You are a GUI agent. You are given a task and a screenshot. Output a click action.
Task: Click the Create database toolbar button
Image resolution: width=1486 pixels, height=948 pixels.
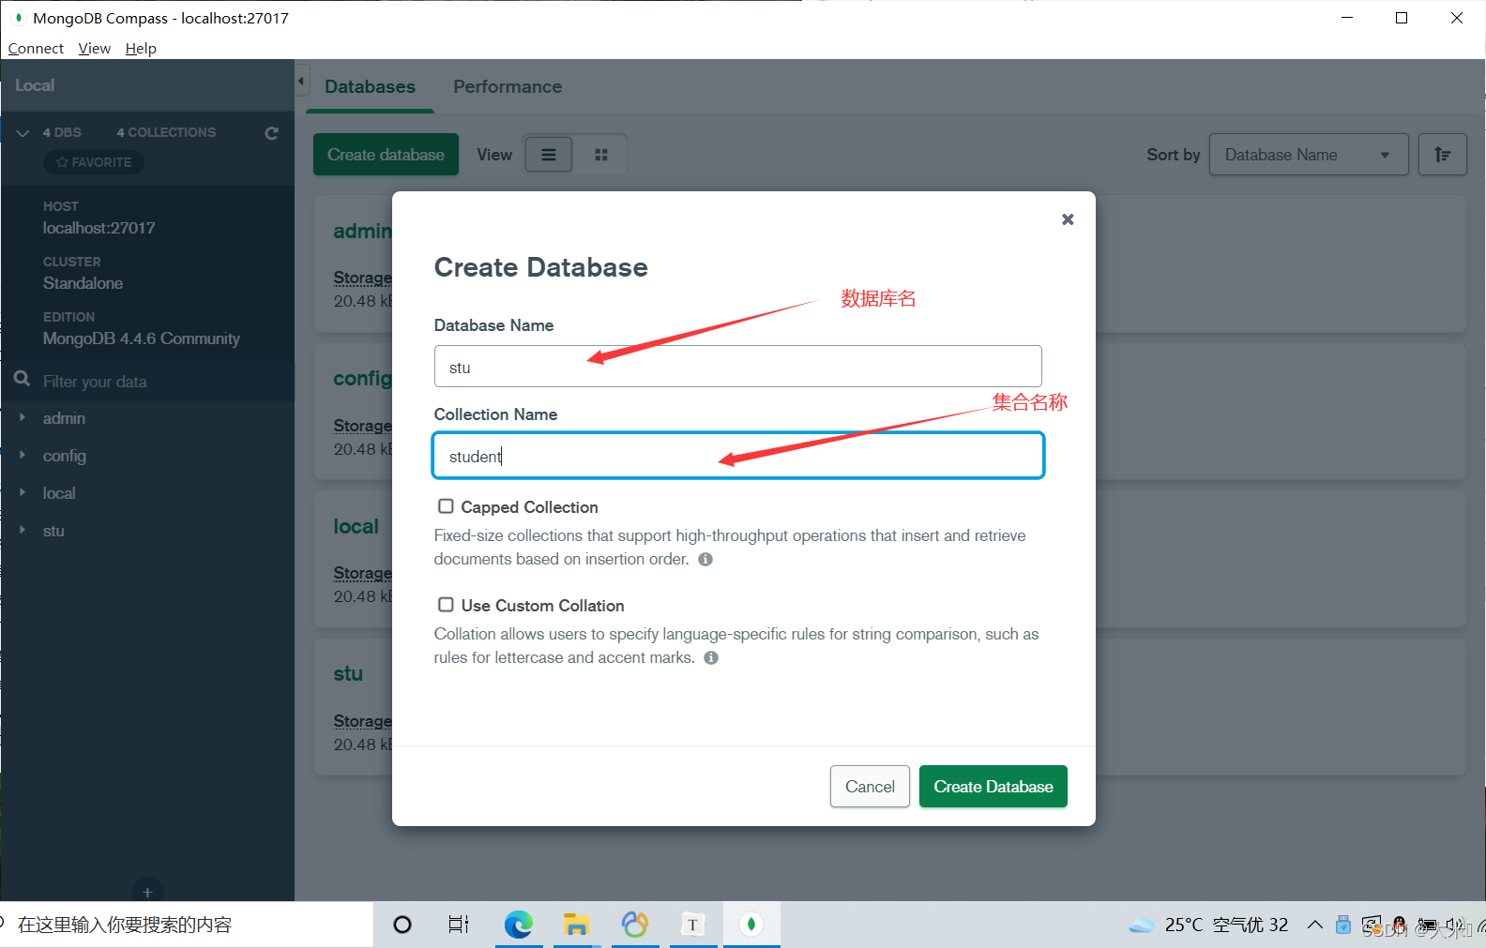point(386,155)
